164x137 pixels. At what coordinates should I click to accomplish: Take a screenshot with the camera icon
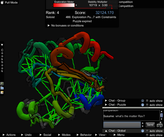tap(159, 125)
